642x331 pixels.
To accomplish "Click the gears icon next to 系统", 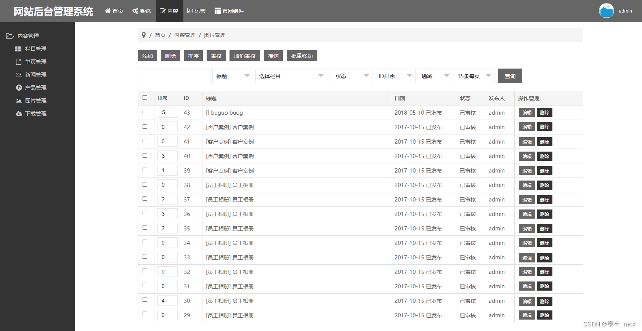I will click(x=135, y=11).
